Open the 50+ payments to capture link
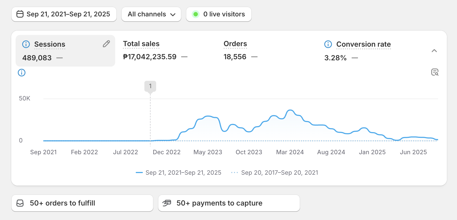The image size is (457, 220). click(x=229, y=203)
